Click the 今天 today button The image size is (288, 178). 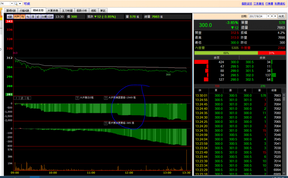281,16
